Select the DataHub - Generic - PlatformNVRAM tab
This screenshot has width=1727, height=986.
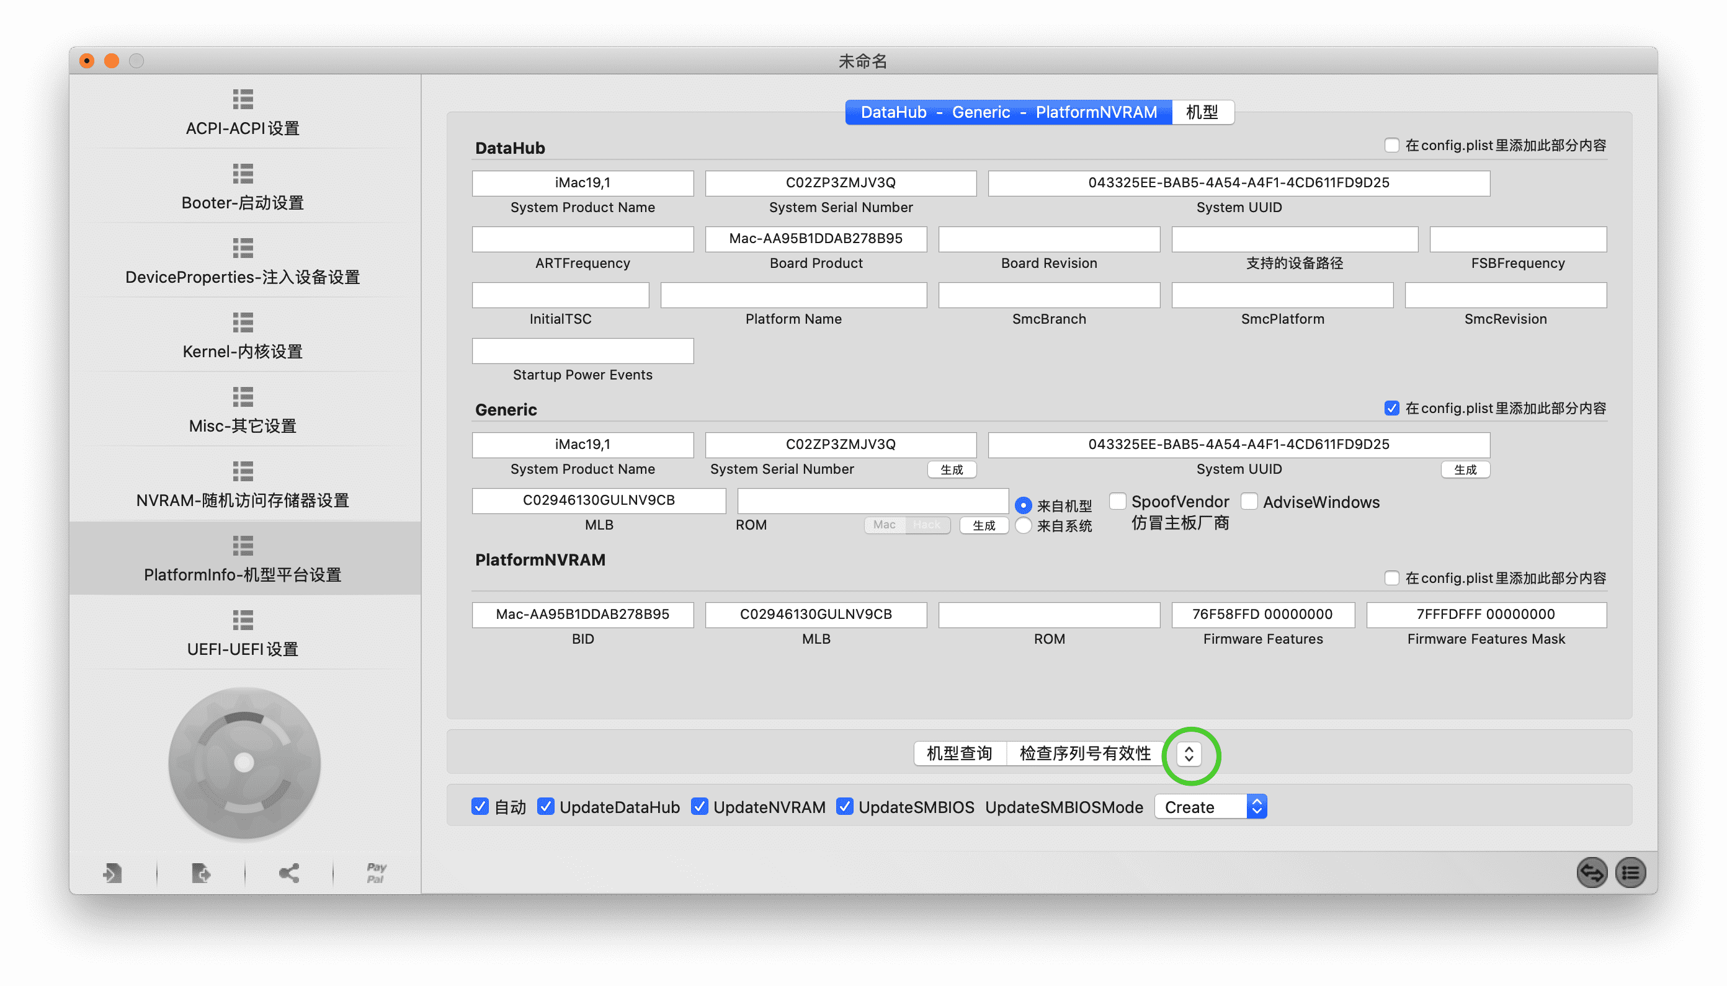1009,112
